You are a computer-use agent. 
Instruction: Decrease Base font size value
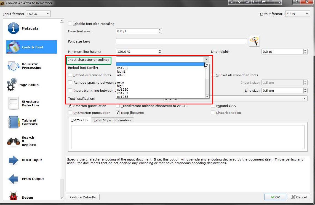click(x=160, y=32)
